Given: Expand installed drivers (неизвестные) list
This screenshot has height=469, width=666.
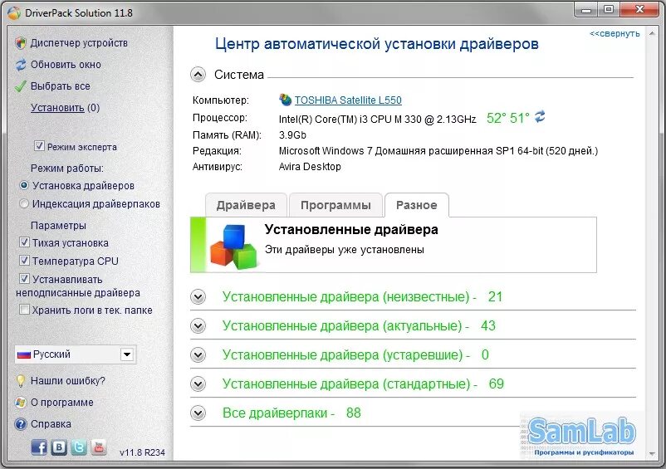Looking at the screenshot, I should (198, 296).
